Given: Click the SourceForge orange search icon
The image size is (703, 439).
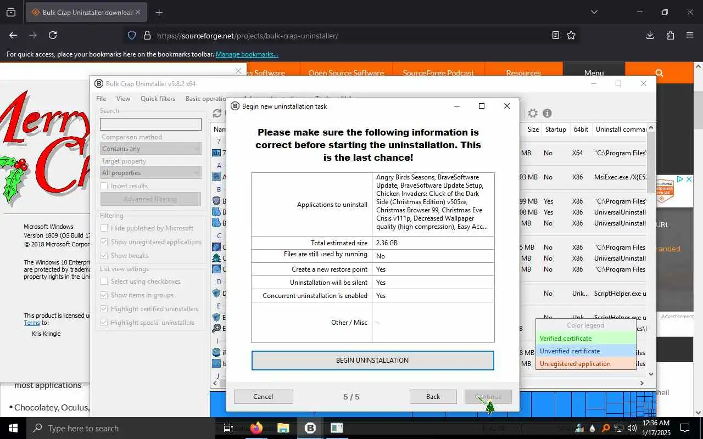Looking at the screenshot, I should [659, 72].
